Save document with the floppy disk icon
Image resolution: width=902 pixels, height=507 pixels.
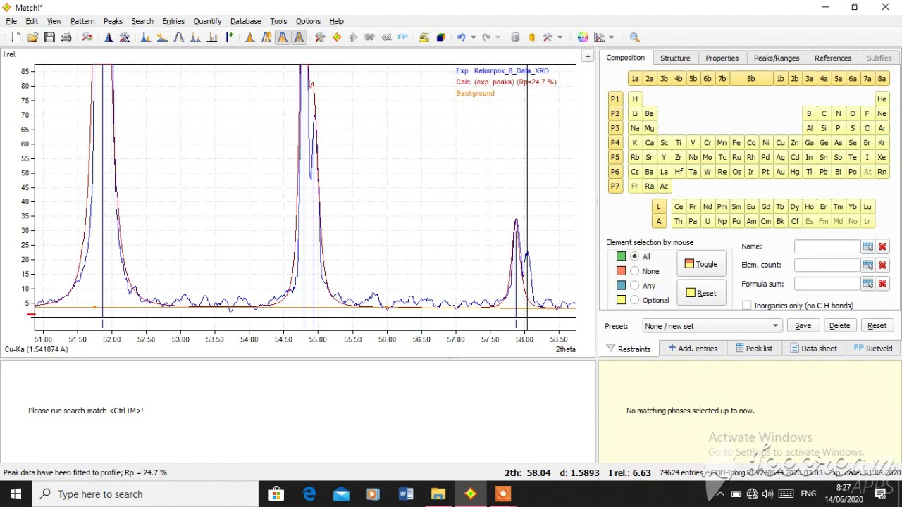tap(49, 37)
